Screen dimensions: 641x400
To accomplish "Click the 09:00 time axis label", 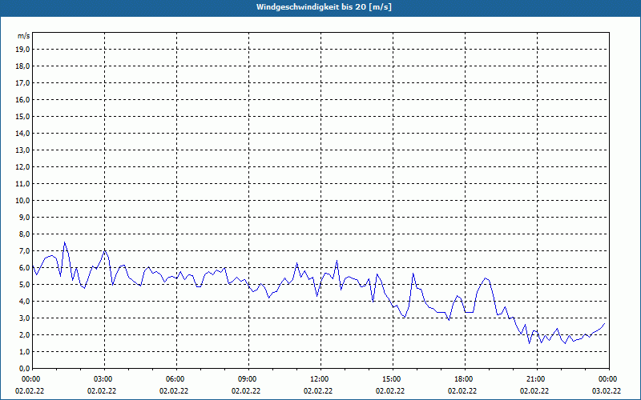I will click(248, 379).
